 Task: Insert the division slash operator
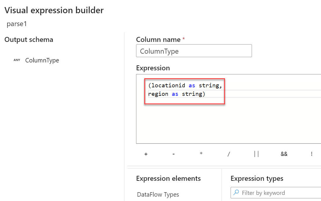229,154
